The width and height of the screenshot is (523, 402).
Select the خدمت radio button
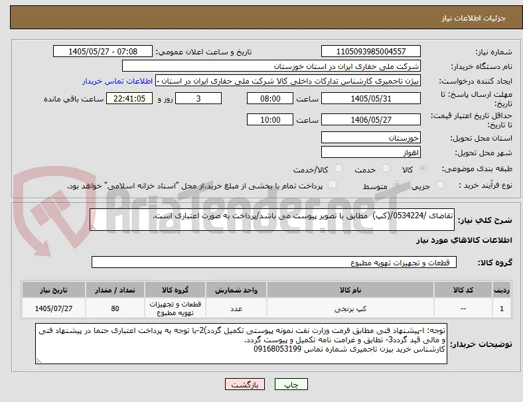(386, 168)
